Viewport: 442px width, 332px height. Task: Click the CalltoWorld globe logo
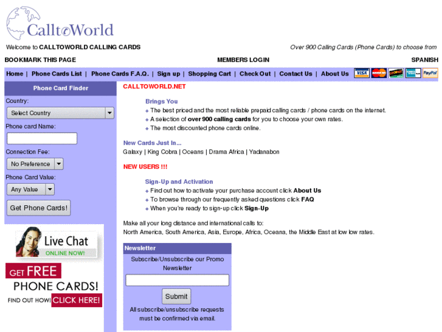(x=60, y=24)
